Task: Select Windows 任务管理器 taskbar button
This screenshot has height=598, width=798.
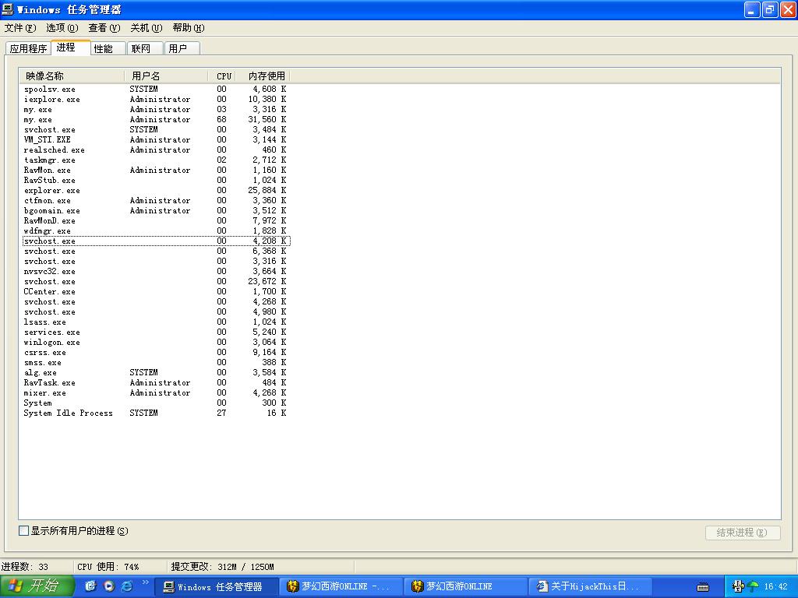Action: (216, 587)
